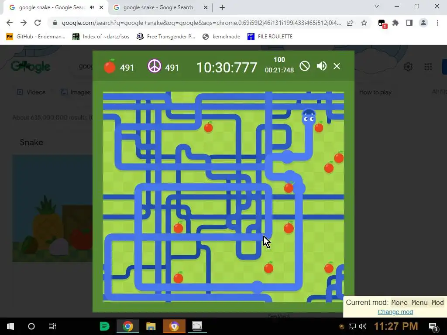Viewport: 447px width, 335px height.
Task: Open the tab search chevron
Action: [x=377, y=6]
